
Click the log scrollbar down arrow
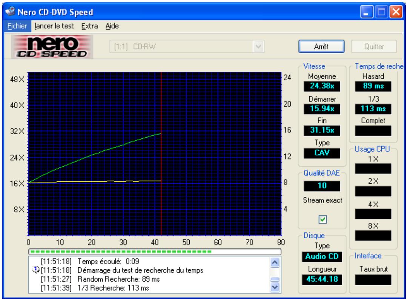coord(275,287)
